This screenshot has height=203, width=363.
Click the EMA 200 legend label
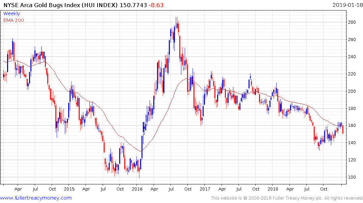tap(14, 20)
